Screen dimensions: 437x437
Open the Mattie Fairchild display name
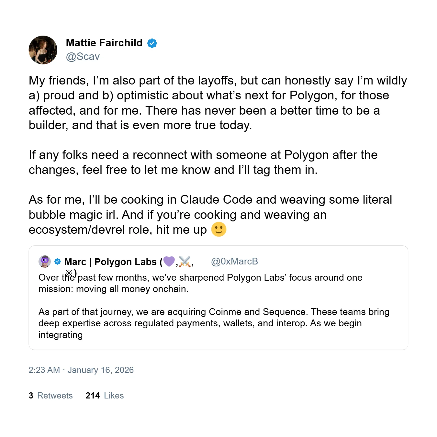(x=104, y=43)
